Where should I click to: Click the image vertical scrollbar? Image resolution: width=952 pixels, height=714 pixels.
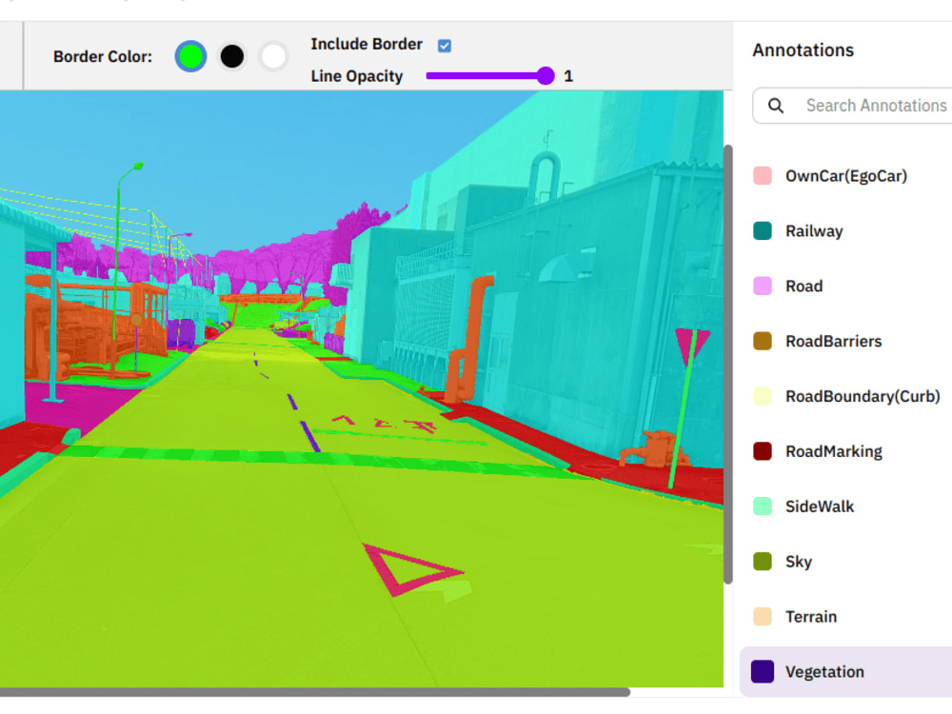click(x=728, y=365)
